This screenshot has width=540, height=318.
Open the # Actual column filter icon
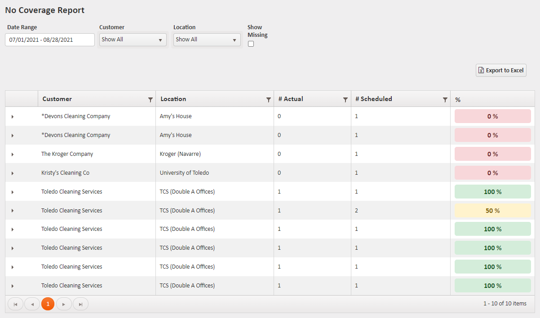pos(345,100)
